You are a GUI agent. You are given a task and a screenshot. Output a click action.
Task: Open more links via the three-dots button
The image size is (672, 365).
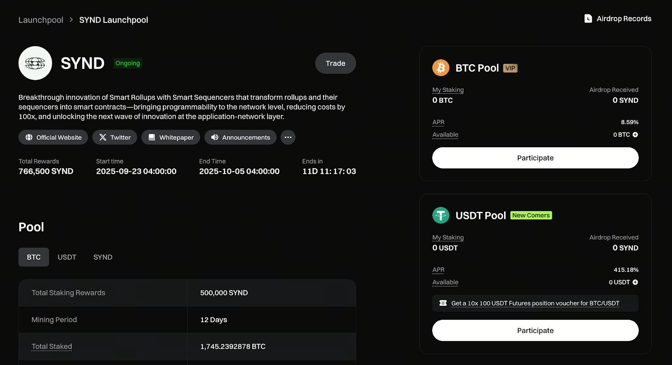(x=288, y=137)
